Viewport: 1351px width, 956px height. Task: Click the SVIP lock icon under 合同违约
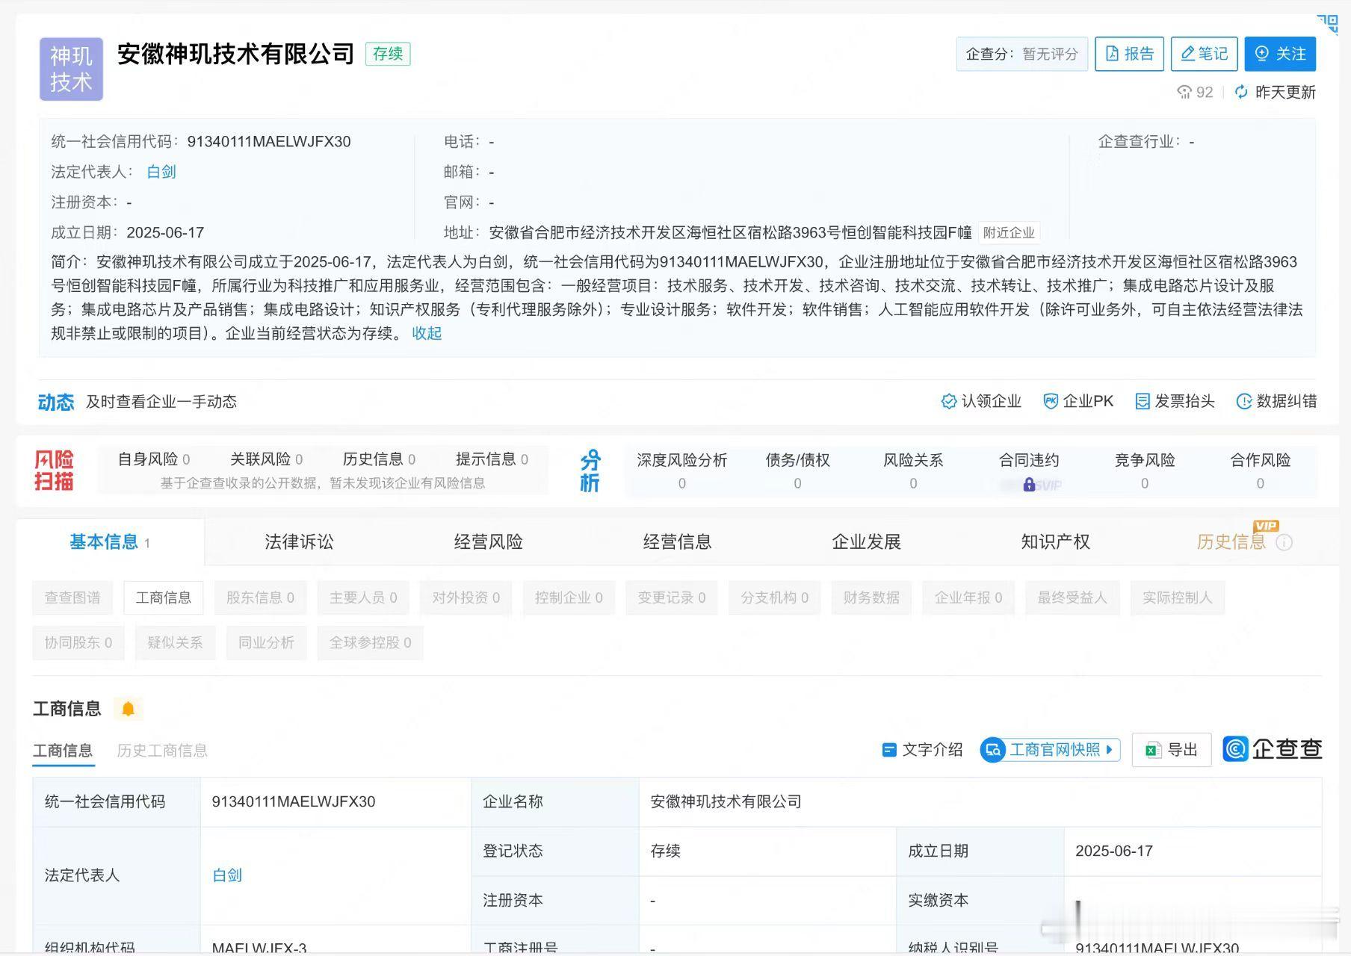click(1029, 485)
